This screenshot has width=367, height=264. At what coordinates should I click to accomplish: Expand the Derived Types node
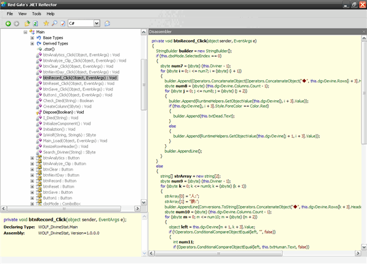pyautogui.click(x=32, y=43)
